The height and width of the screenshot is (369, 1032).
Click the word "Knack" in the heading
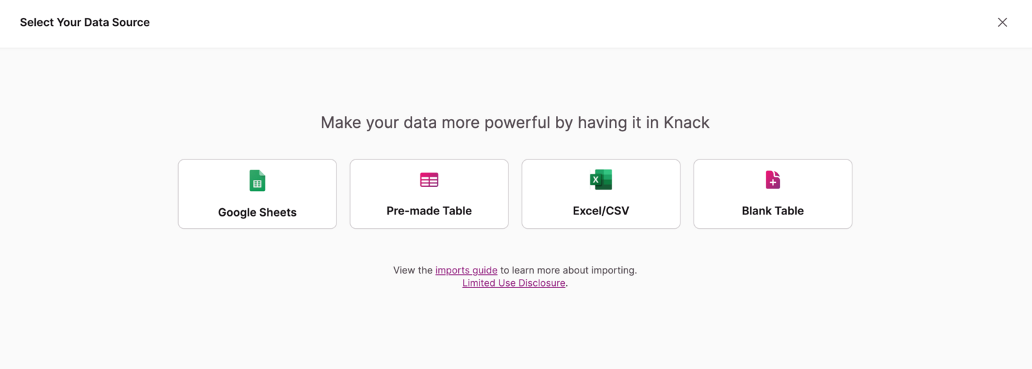pyautogui.click(x=686, y=122)
